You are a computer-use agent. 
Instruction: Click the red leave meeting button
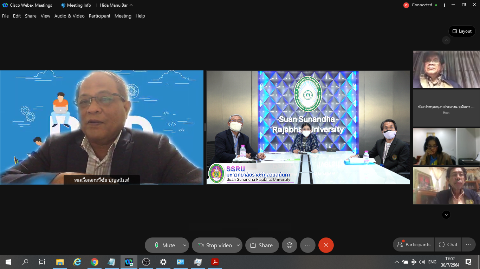pyautogui.click(x=326, y=245)
